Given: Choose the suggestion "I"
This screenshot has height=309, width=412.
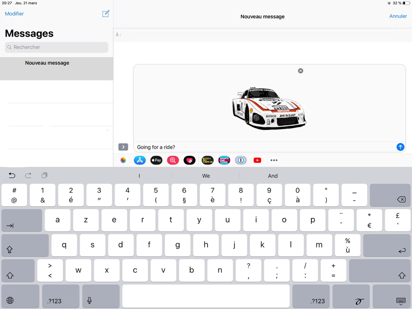Looking at the screenshot, I should [x=139, y=176].
